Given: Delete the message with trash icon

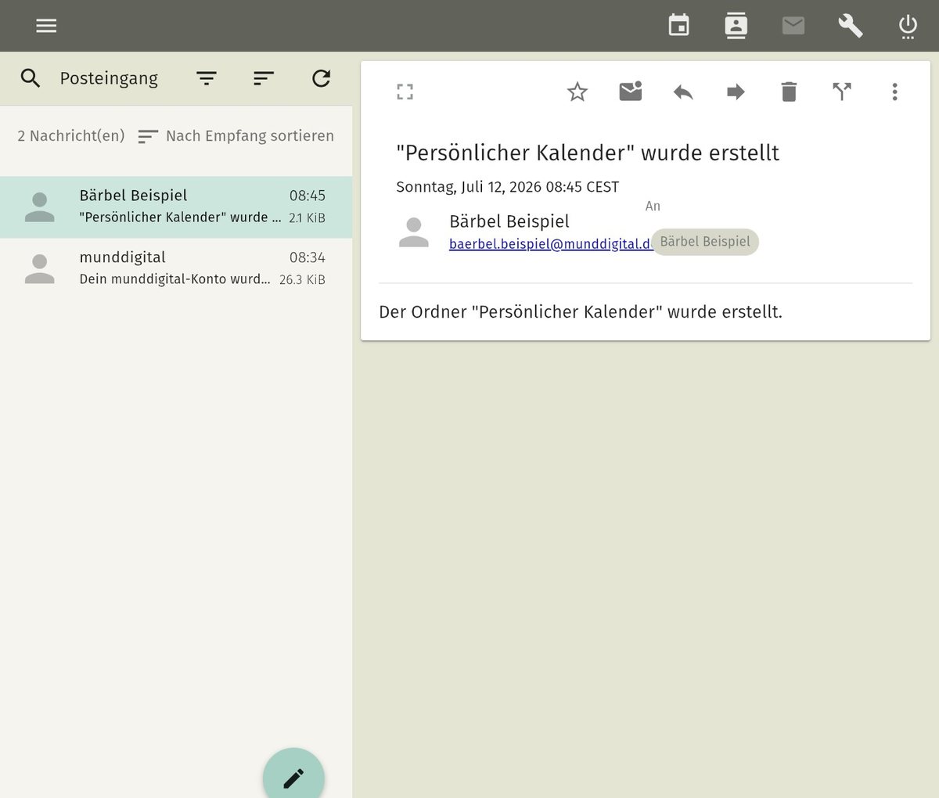Looking at the screenshot, I should pos(789,92).
